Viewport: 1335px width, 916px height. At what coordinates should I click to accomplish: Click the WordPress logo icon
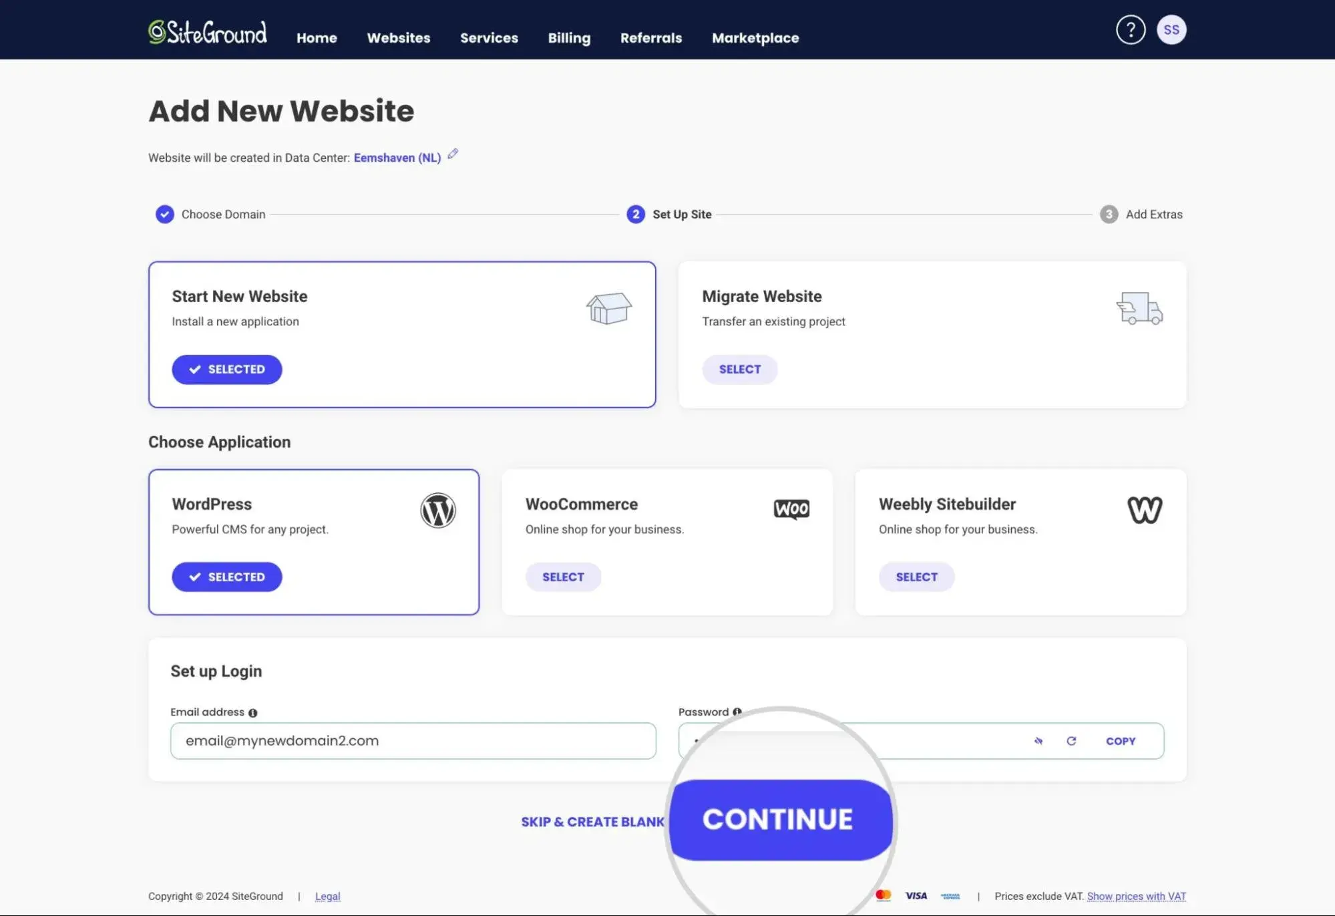(x=437, y=510)
